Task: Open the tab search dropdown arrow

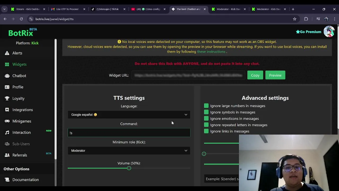Action: pos(4,9)
